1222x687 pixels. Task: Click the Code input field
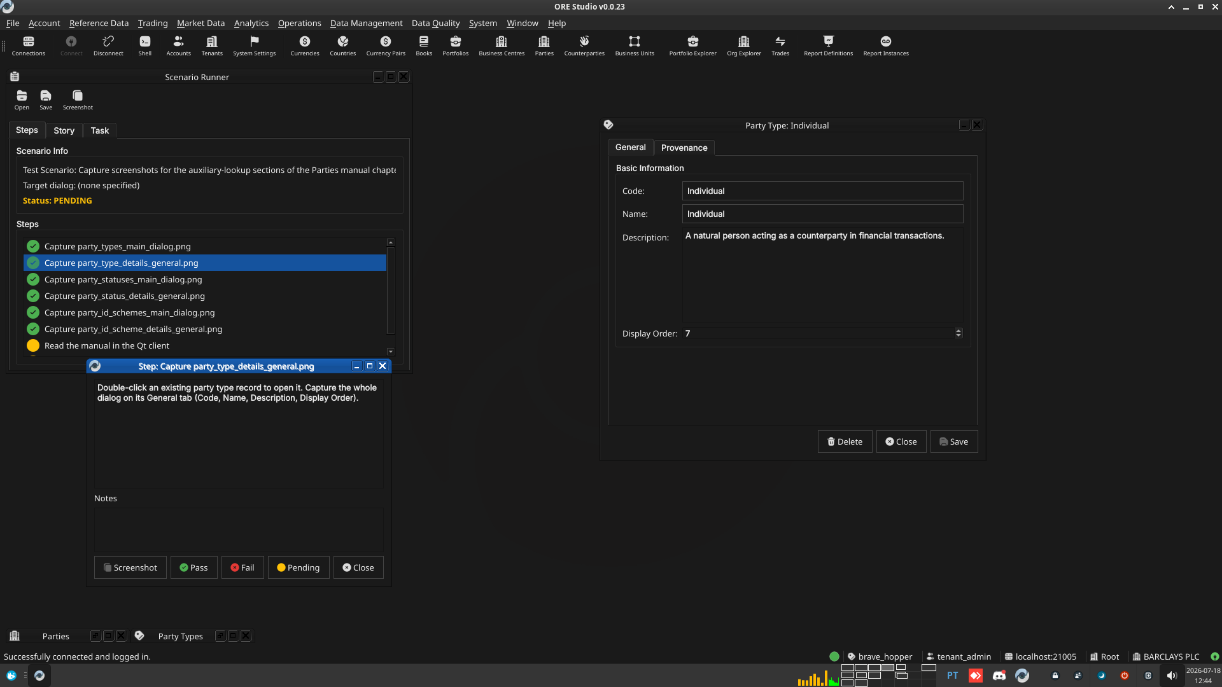pos(822,191)
